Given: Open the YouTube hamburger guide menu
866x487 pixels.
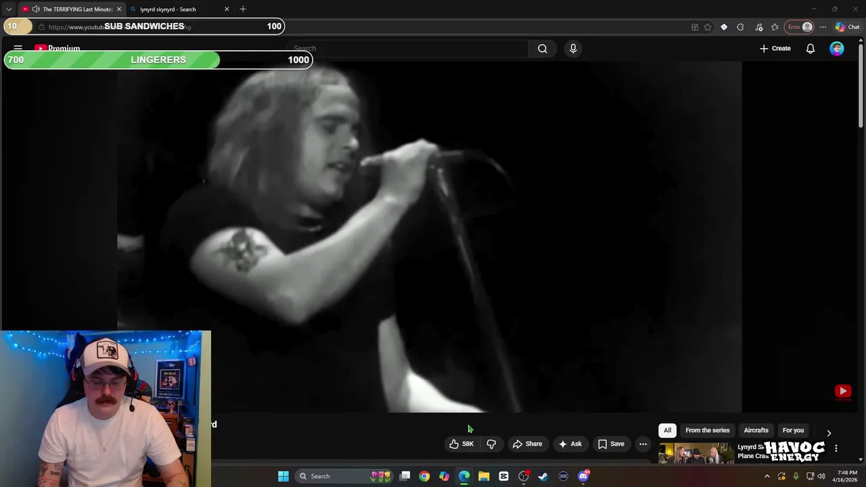Looking at the screenshot, I should coord(18,48).
